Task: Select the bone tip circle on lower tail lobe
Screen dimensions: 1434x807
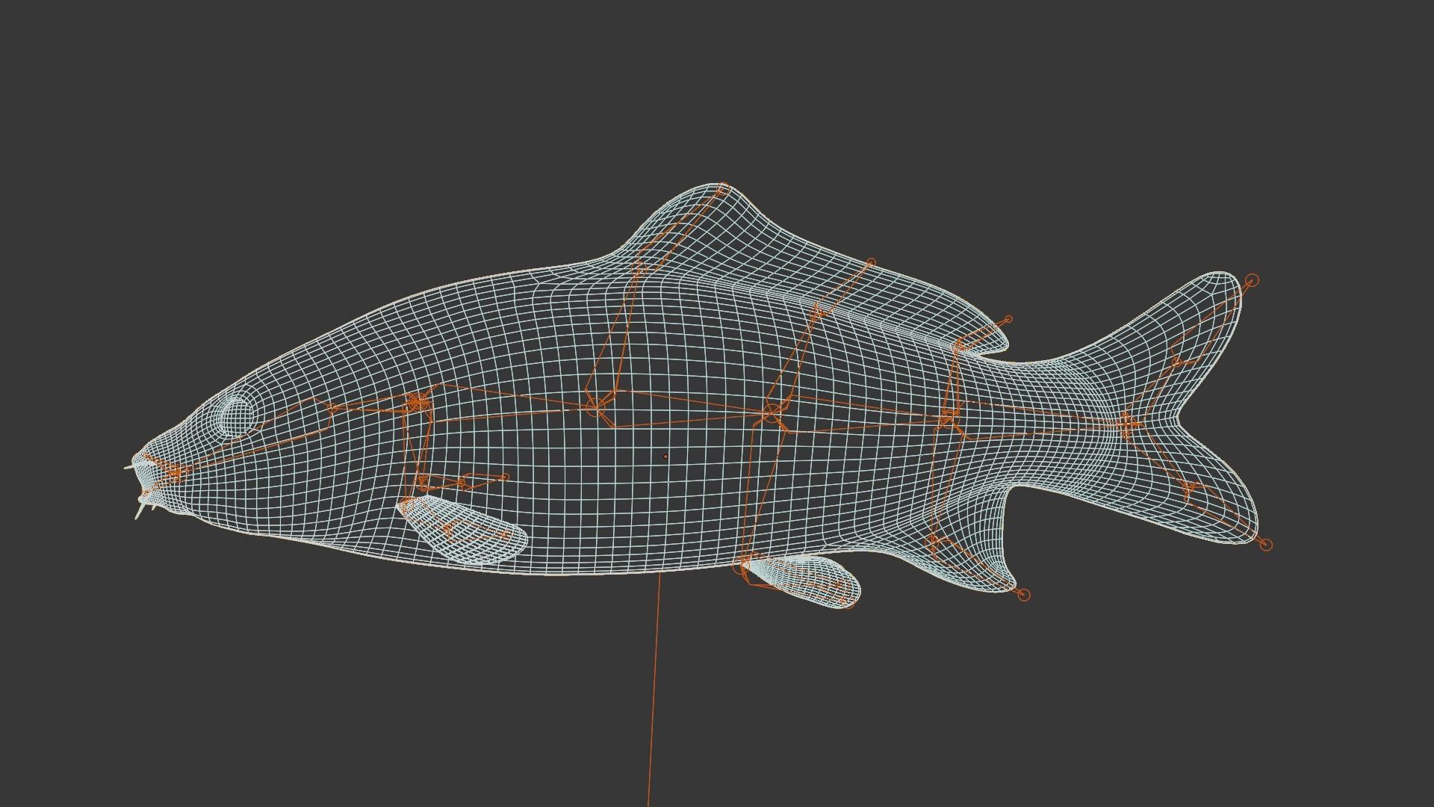Action: coord(1265,545)
